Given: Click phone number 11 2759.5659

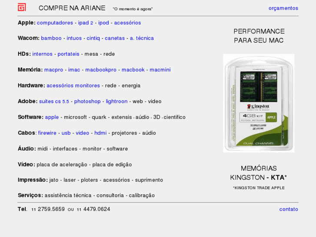Looking at the screenshot, I should point(48,209).
